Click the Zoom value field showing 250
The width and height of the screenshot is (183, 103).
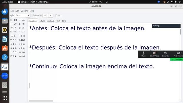coord(45,15)
